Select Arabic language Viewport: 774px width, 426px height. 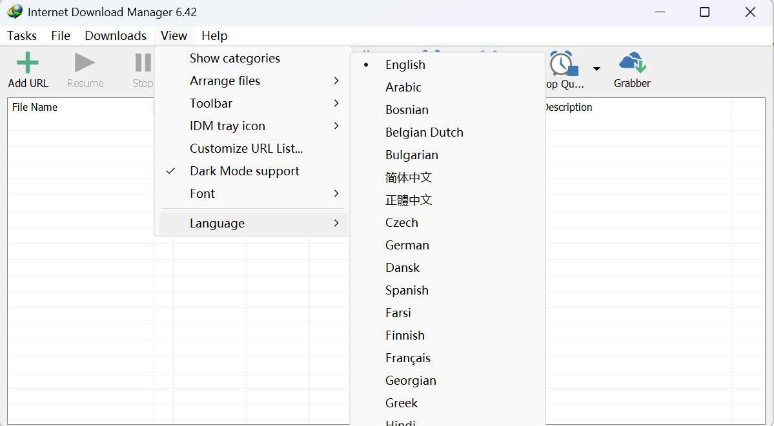click(x=447, y=87)
